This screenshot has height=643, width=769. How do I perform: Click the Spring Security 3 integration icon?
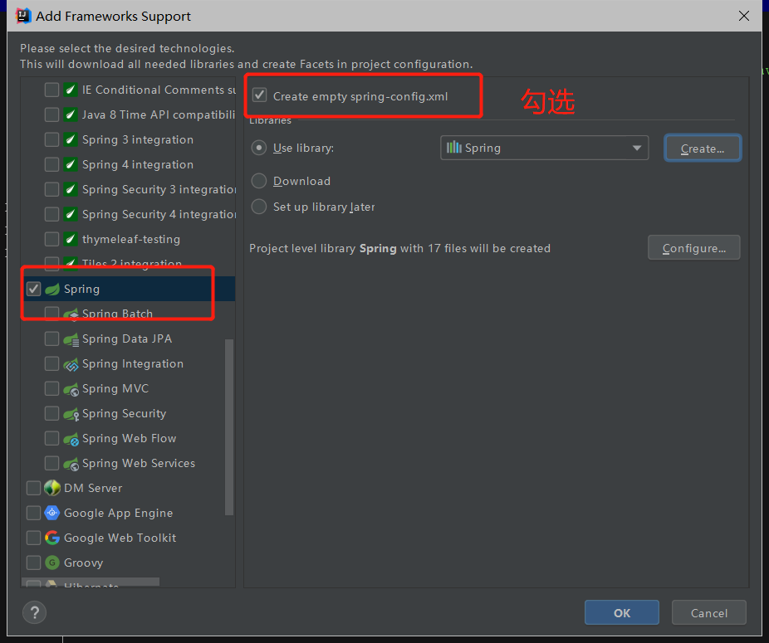(x=71, y=189)
